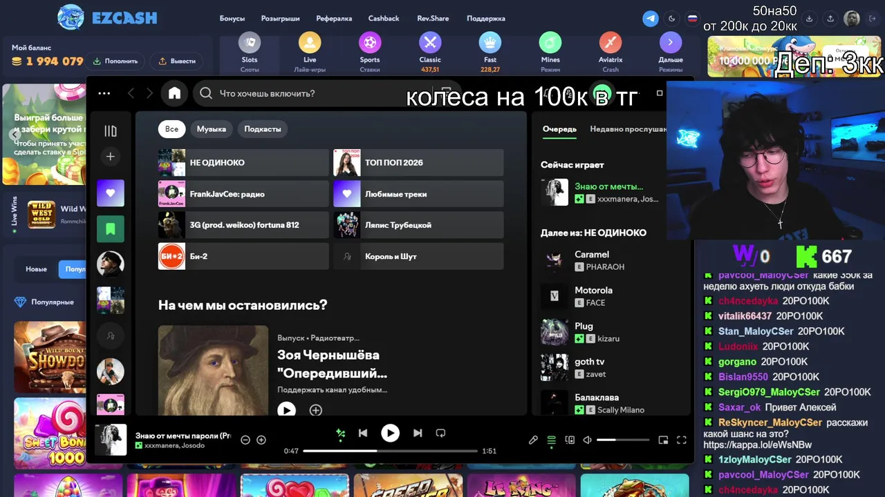This screenshot has width=885, height=497.
Task: Open Liked Songs heart tile in the sidebar
Action: coord(111,193)
